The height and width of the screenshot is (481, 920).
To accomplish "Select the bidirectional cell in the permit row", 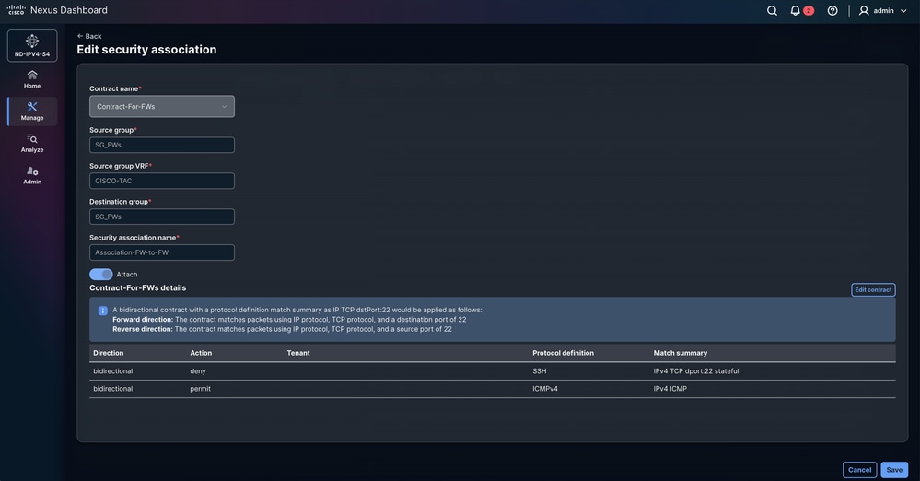I will [112, 389].
